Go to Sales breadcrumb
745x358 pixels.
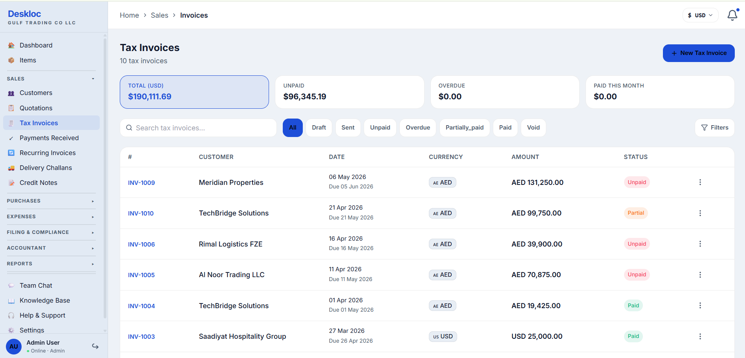tap(159, 15)
